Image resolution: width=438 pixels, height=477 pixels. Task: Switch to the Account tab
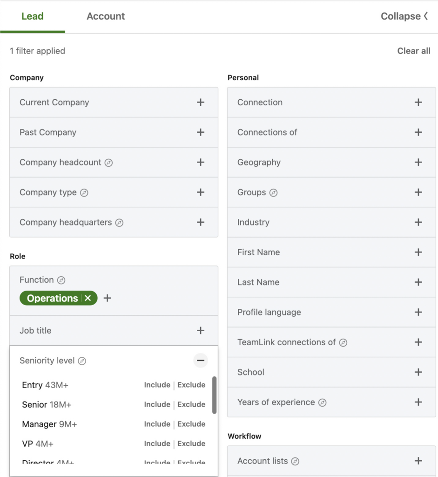[106, 16]
